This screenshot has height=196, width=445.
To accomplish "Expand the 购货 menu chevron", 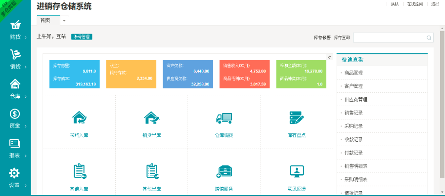I will click(x=26, y=38).
